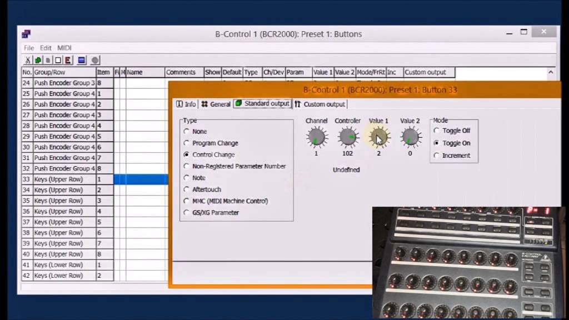The height and width of the screenshot is (320, 569).
Task: Switch to the General tab
Action: click(216, 104)
